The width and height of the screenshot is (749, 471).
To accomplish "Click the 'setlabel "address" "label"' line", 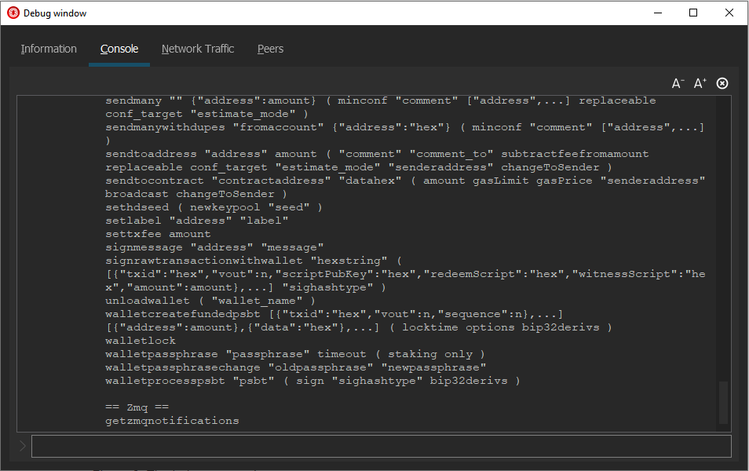I will click(197, 221).
